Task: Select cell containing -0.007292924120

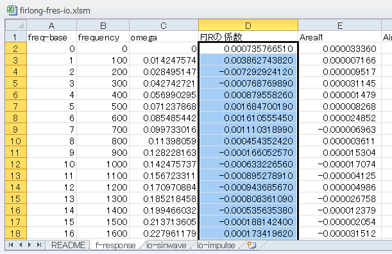Action: (x=248, y=72)
